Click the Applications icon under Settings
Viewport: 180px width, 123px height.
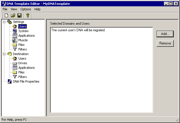coord(15,36)
